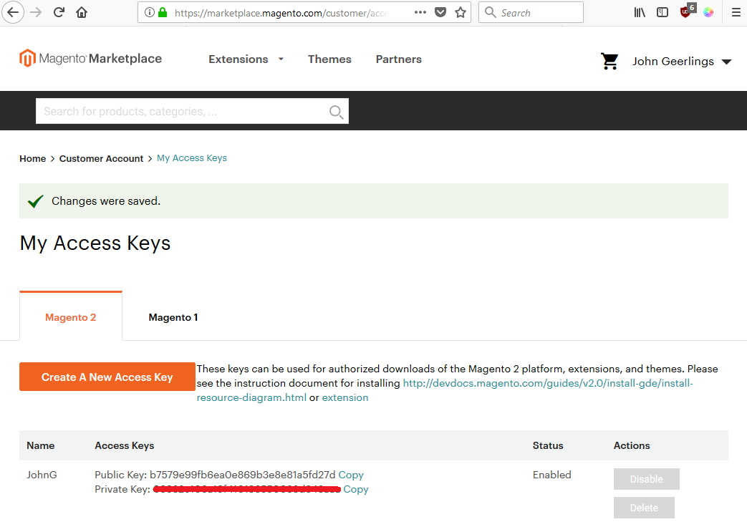Click the Status column header
747x532 pixels.
(548, 446)
